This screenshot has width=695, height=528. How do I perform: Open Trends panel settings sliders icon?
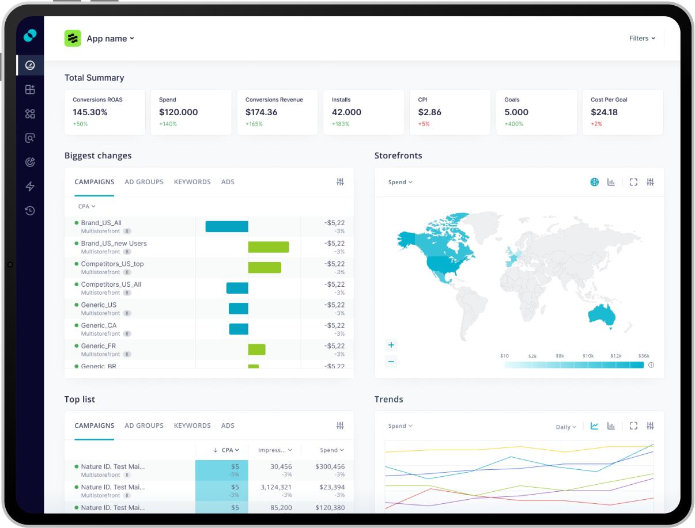[650, 426]
